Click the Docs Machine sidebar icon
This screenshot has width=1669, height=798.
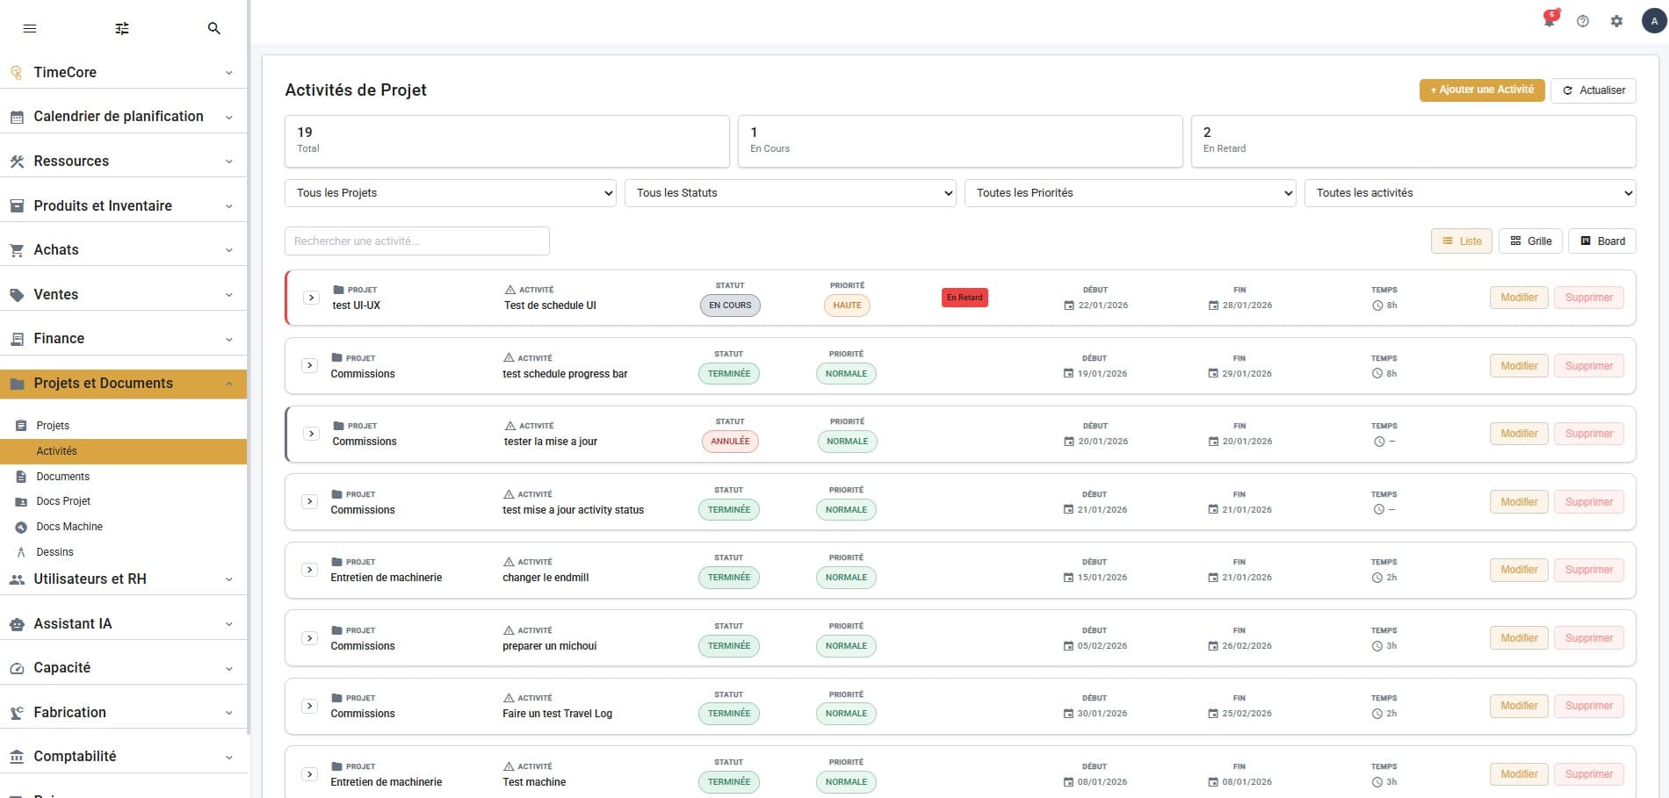click(21, 527)
